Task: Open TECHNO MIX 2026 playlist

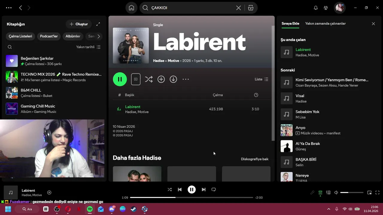Action: 54,77
